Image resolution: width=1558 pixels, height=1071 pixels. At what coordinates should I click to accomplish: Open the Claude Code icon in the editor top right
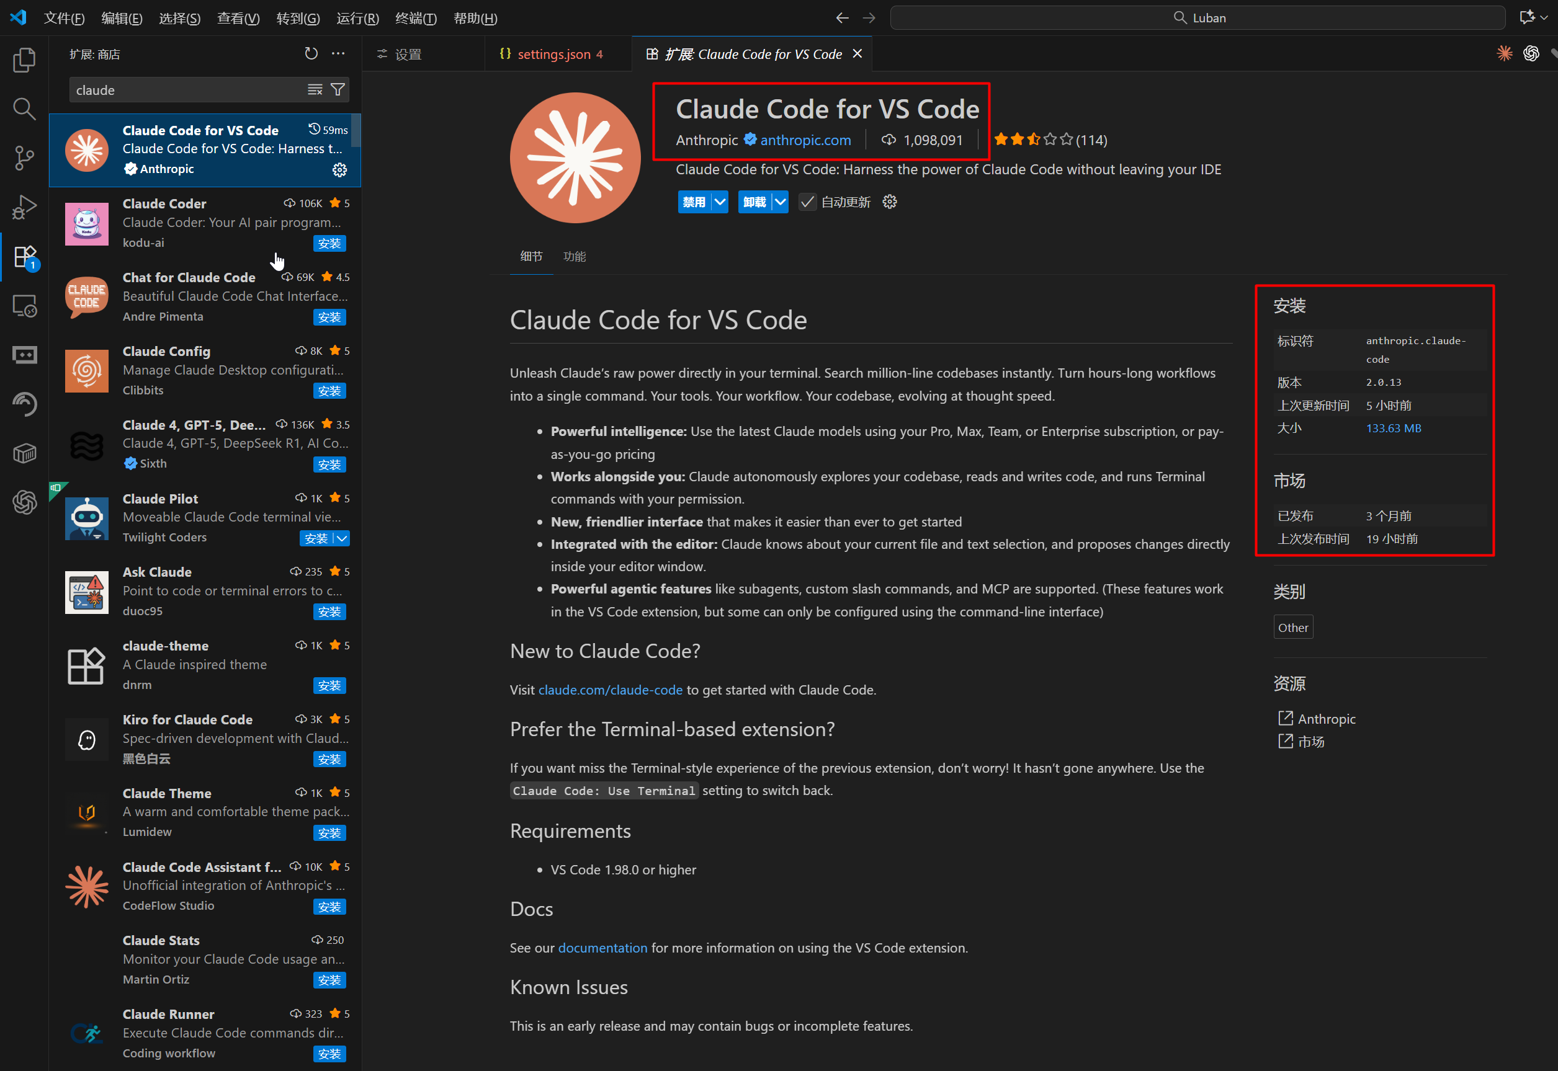(1504, 54)
